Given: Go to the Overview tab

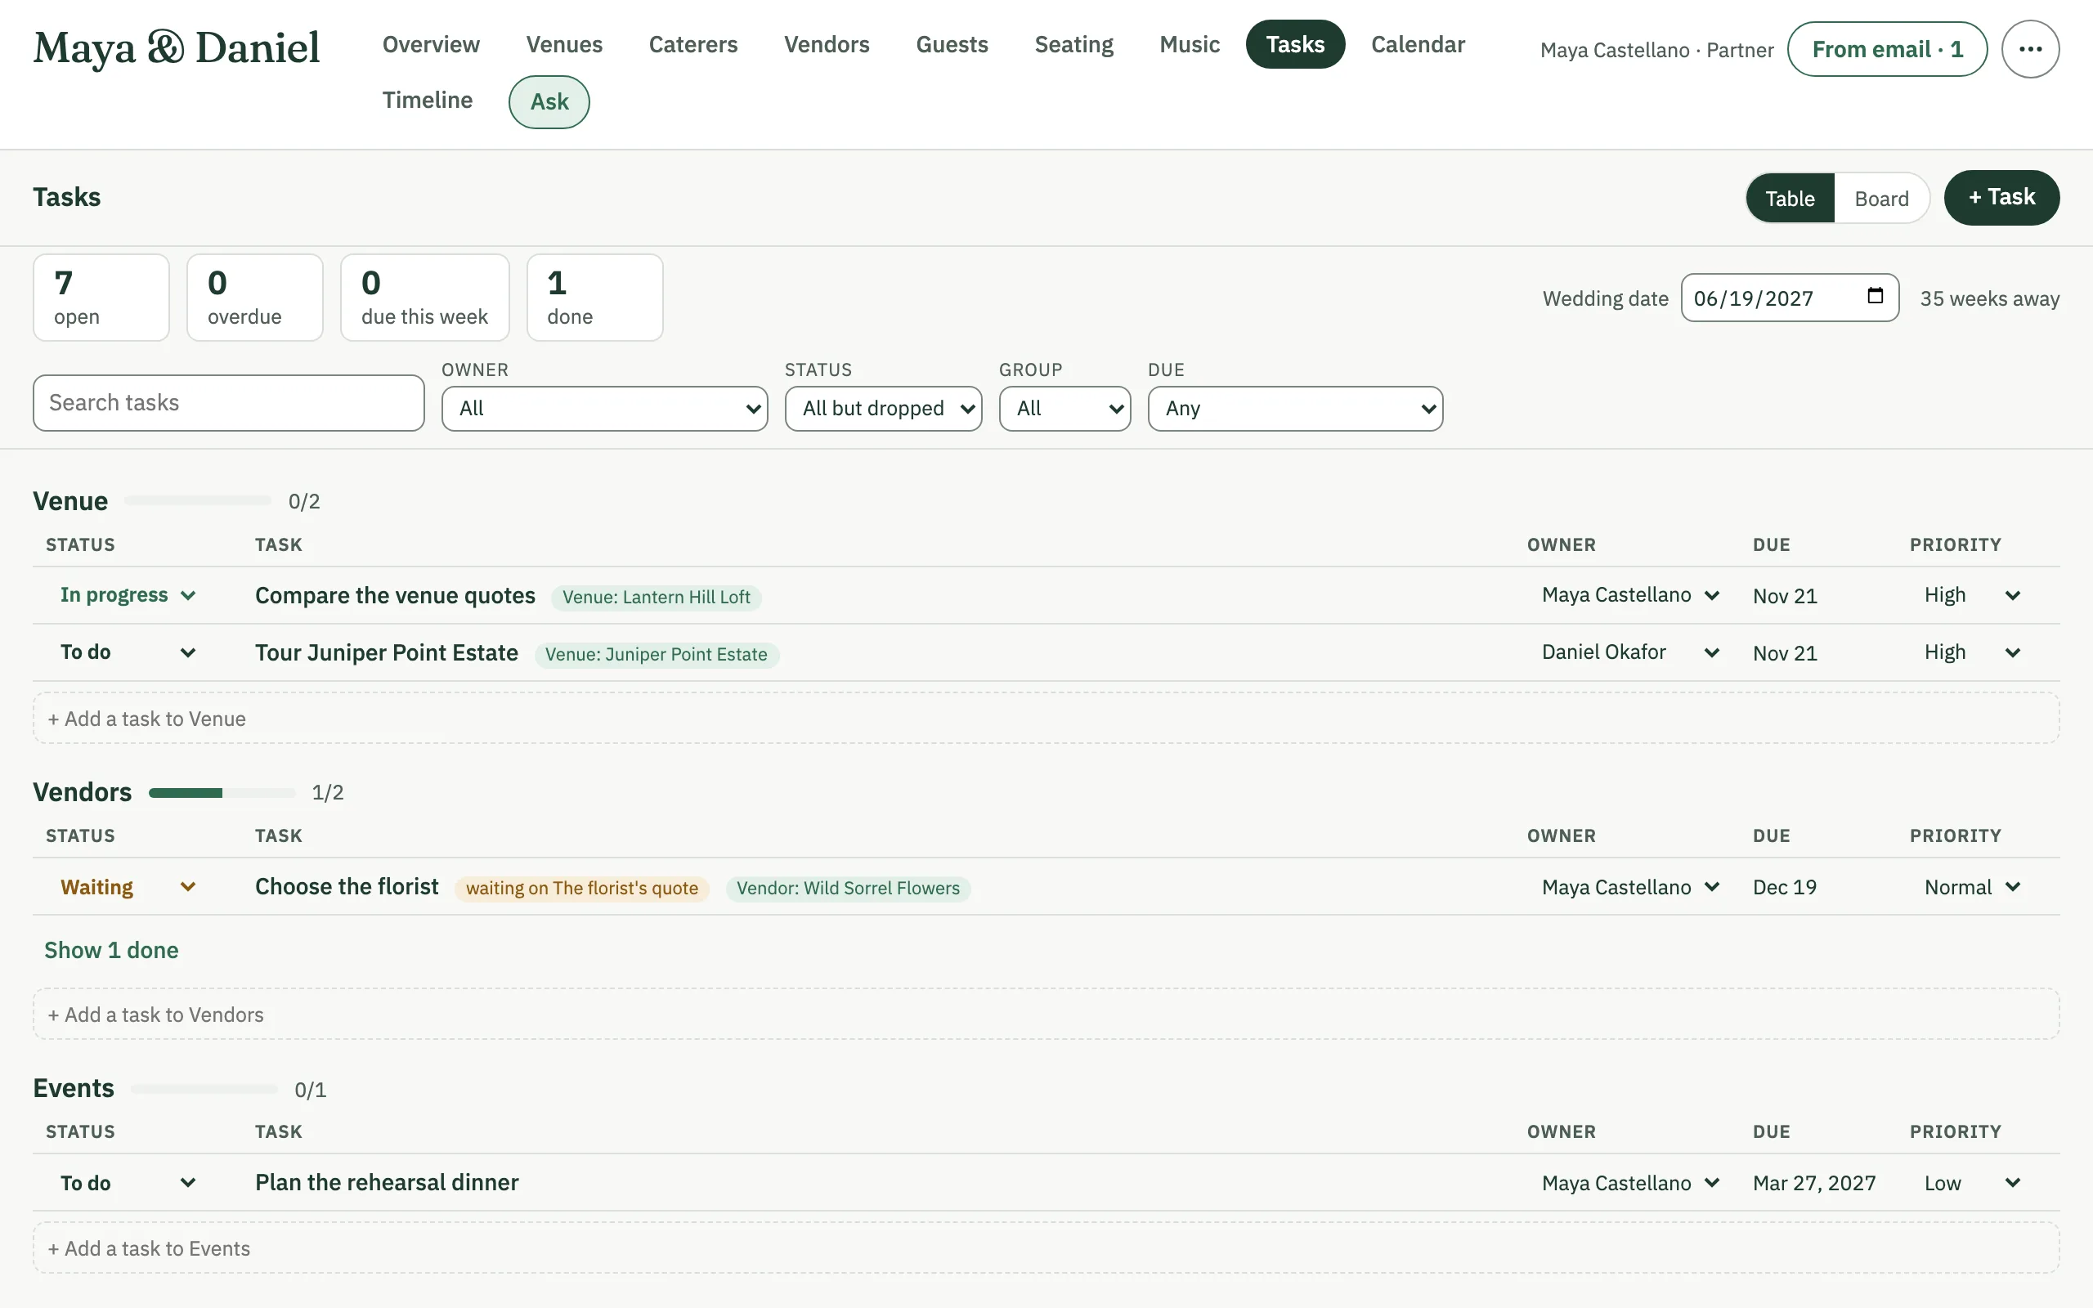Looking at the screenshot, I should click(431, 44).
